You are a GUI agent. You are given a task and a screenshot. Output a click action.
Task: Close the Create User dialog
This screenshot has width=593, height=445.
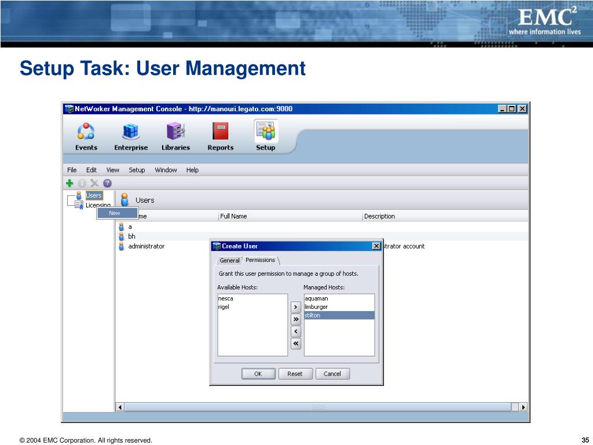(376, 246)
